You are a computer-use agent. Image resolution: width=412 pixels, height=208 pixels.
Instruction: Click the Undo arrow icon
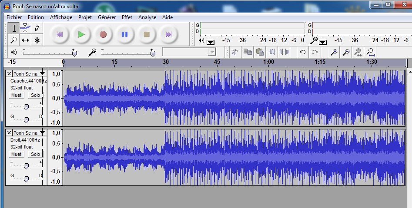302,52
